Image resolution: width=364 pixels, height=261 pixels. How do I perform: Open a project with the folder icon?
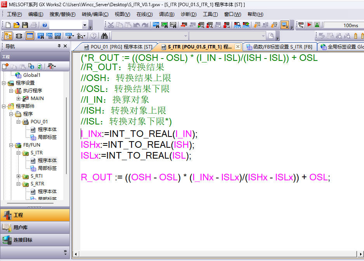click(16, 25)
